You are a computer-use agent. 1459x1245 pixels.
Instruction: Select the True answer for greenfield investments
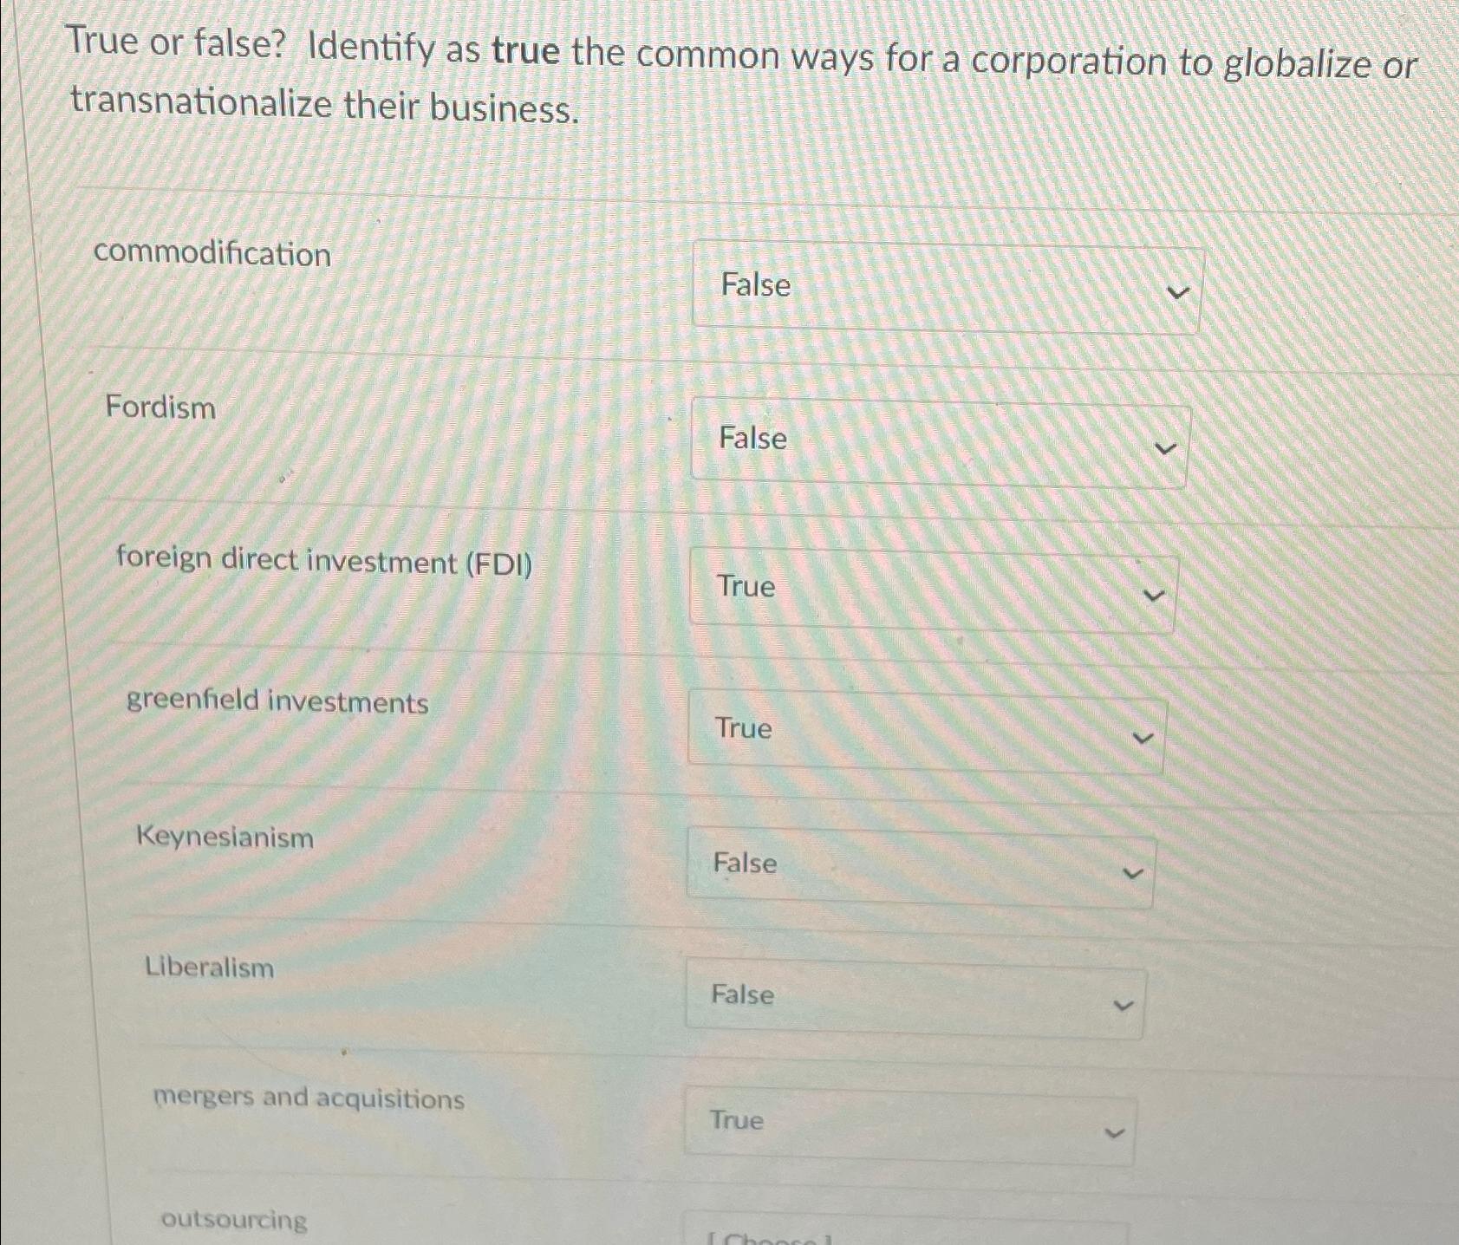(743, 729)
